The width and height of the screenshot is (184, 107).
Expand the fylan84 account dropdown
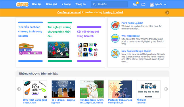[x=165, y=5]
